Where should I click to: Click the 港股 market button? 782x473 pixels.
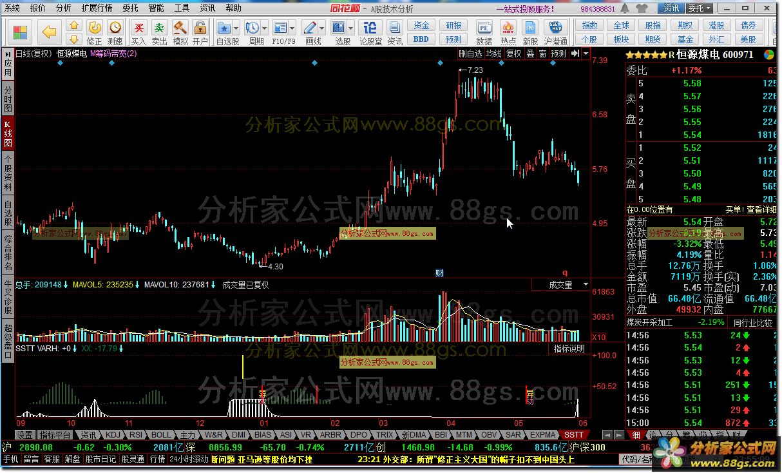click(x=716, y=25)
